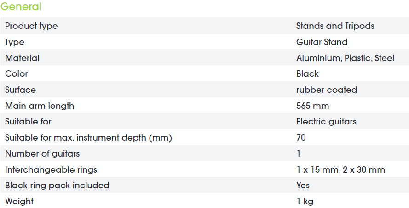Click the Guitar Stand value
This screenshot has width=409, height=208.
pyautogui.click(x=322, y=42)
